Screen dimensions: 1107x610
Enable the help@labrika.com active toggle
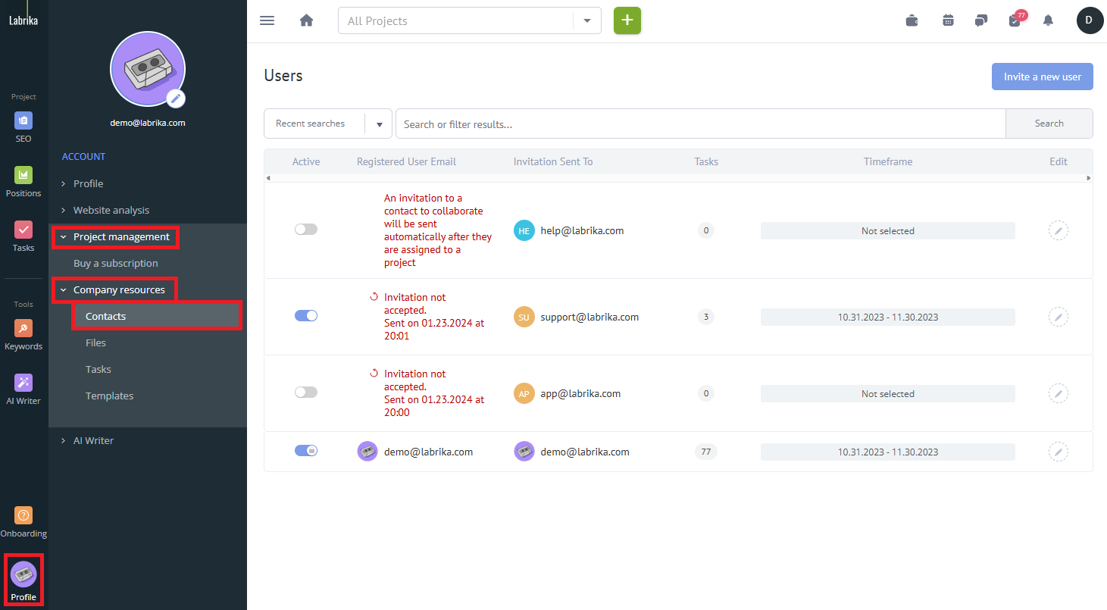(x=306, y=230)
